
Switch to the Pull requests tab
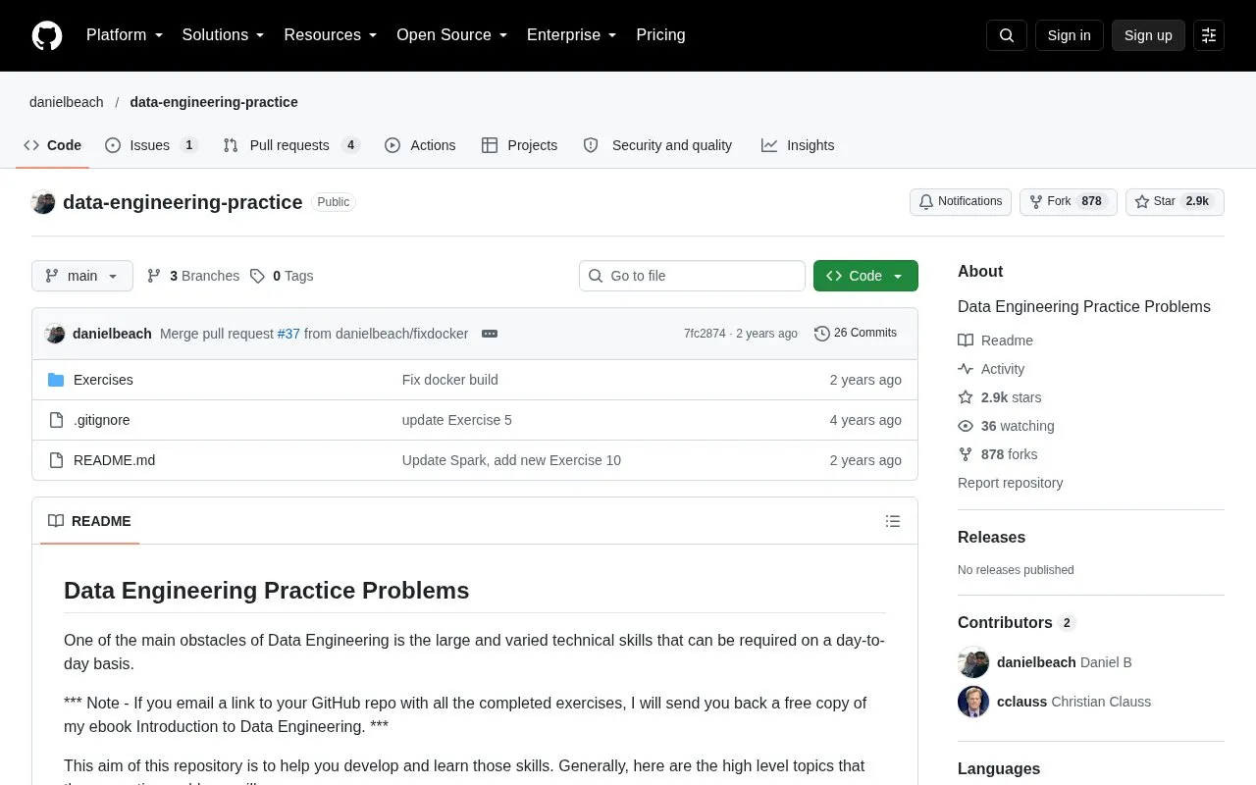(291, 145)
